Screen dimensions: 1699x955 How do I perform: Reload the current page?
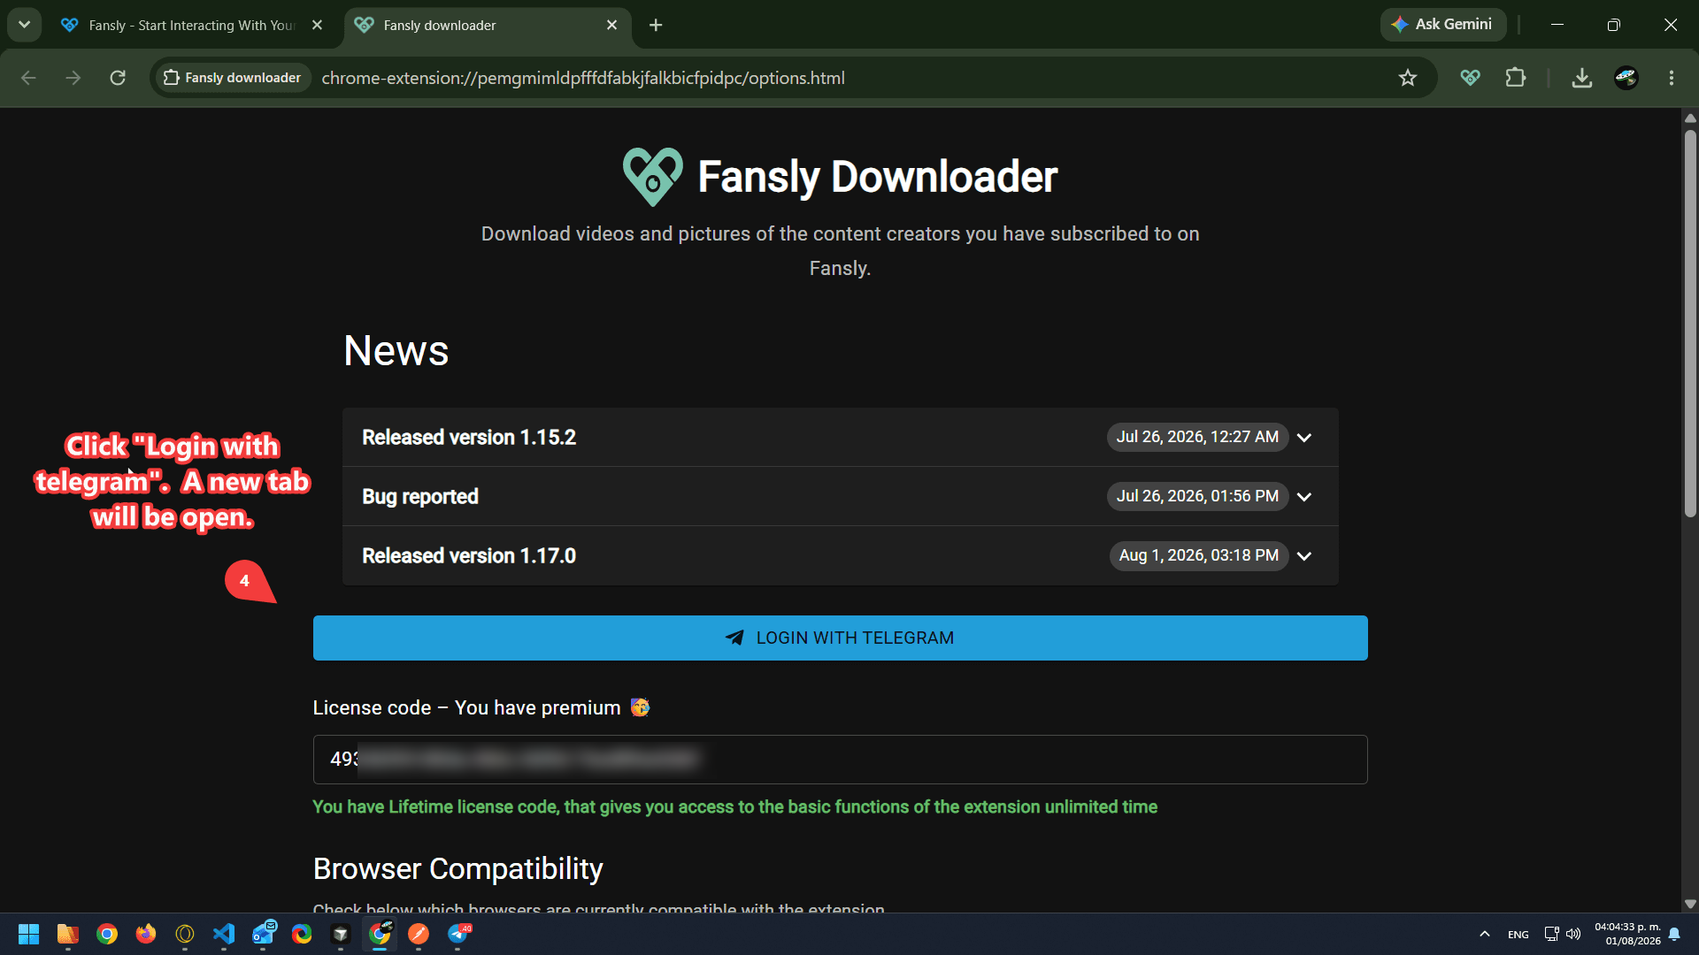click(x=118, y=78)
